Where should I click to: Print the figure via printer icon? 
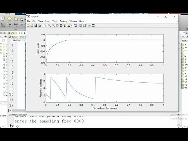tap(40, 25)
